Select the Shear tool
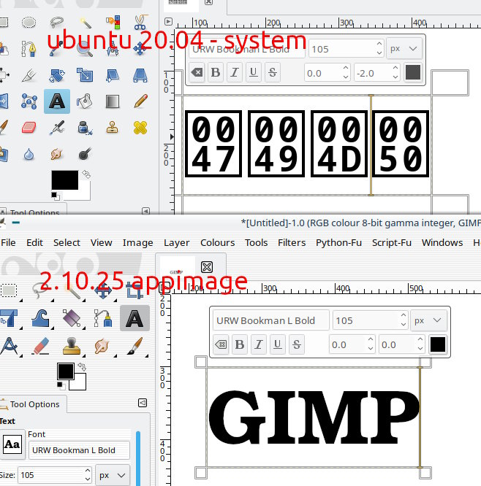This screenshot has height=486, width=481. (113, 75)
